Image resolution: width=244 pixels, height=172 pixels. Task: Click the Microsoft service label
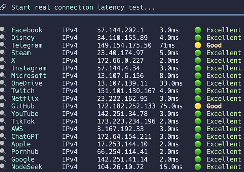tap(29, 76)
